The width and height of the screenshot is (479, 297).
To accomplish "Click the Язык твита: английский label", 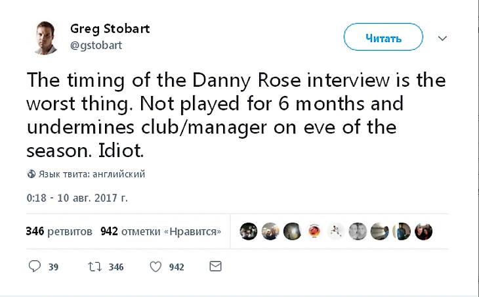I will tap(91, 174).
